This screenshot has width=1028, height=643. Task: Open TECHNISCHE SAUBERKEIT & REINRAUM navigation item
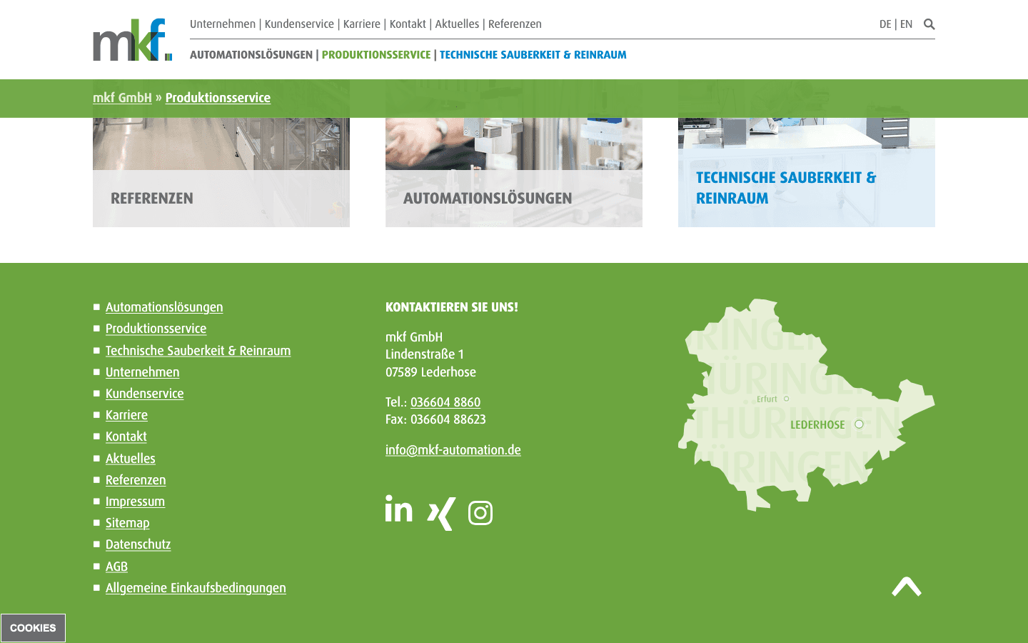[533, 54]
